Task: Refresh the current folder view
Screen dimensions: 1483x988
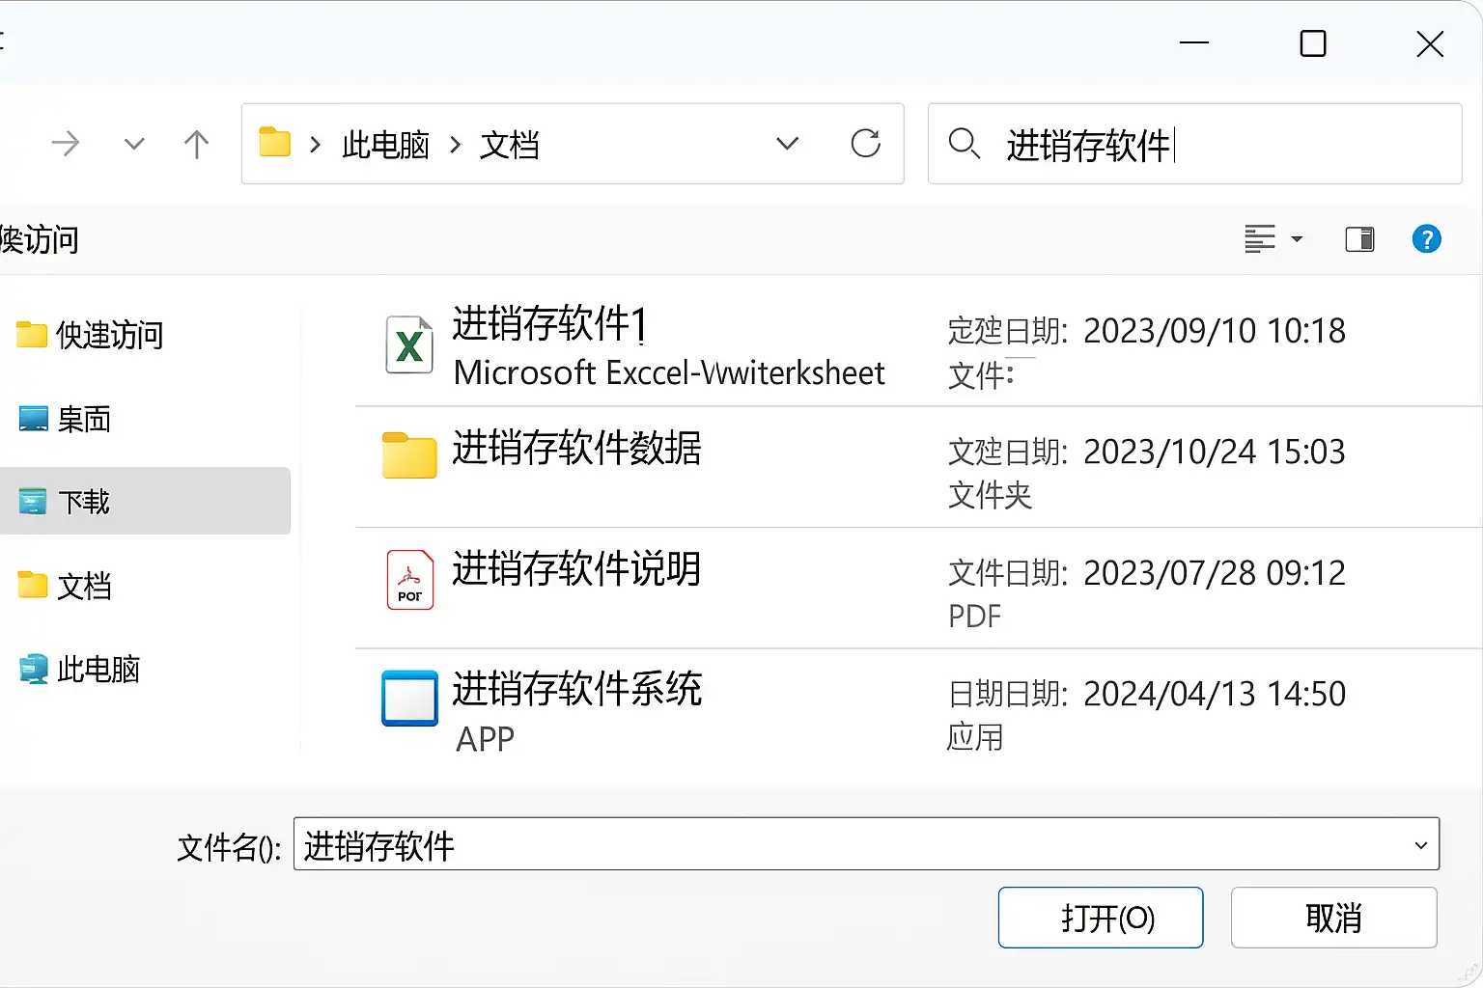Action: 865,144
